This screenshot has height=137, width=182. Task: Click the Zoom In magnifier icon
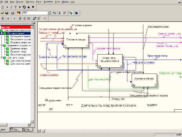point(54,13)
